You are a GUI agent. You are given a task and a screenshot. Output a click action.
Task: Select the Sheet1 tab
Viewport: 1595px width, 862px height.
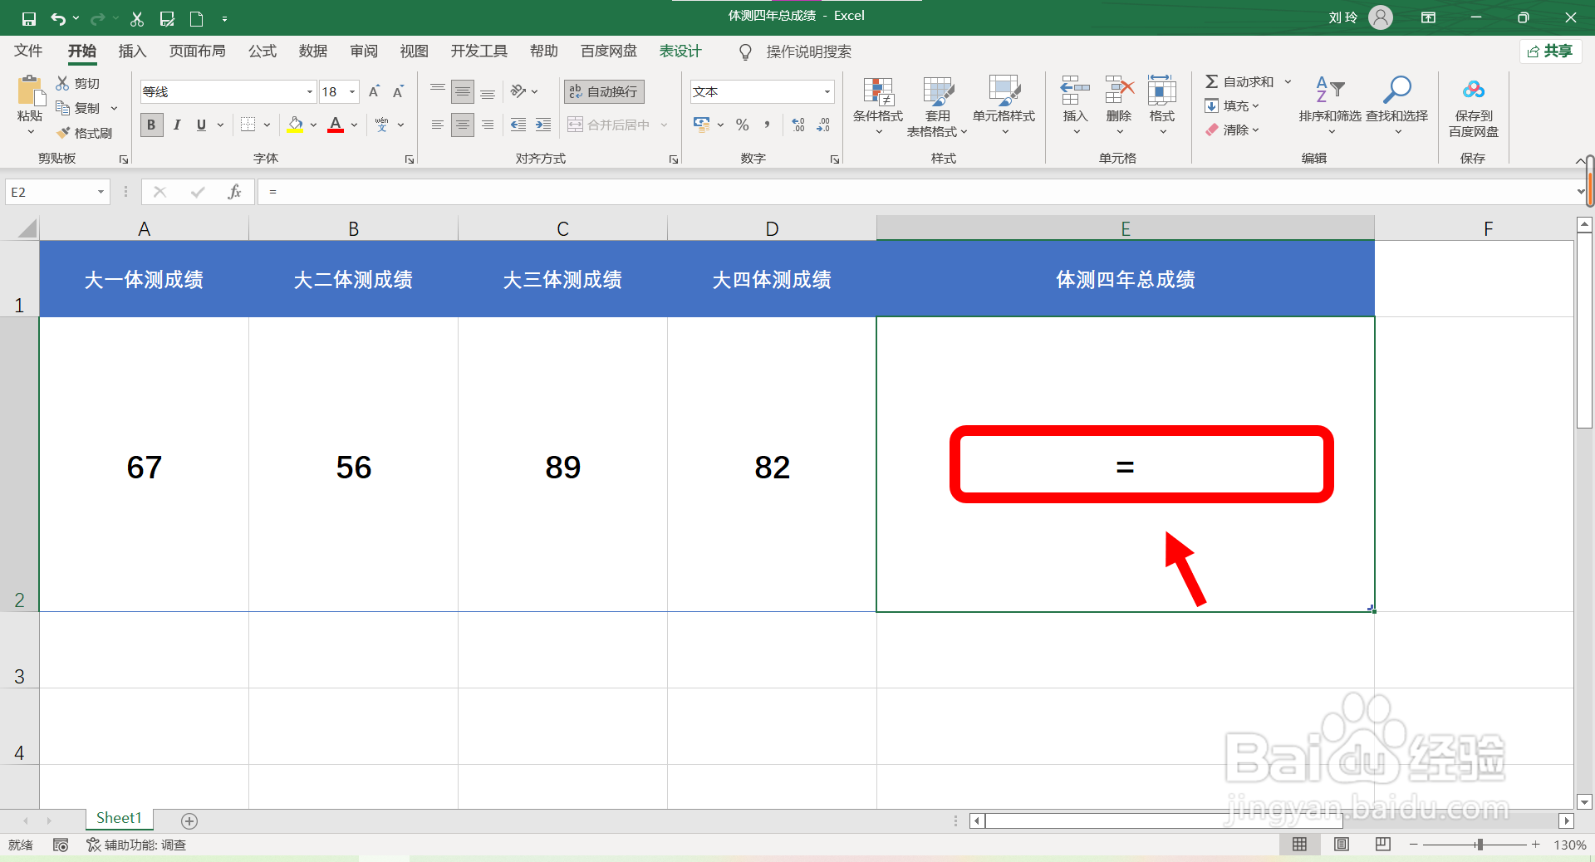[x=119, y=818]
